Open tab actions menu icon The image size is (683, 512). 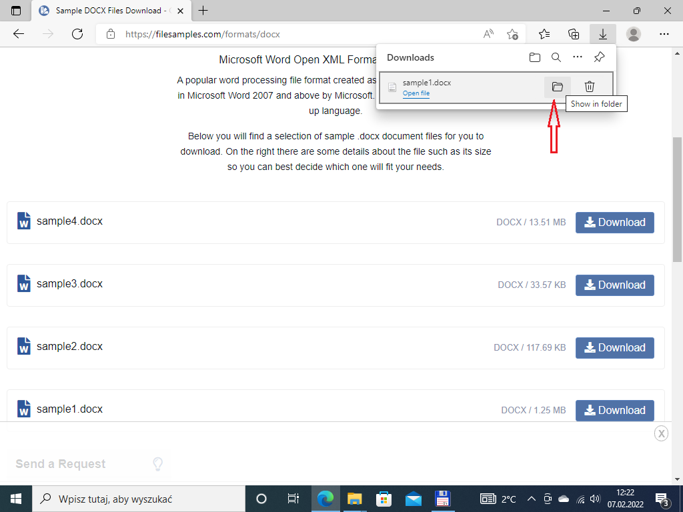tap(16, 11)
